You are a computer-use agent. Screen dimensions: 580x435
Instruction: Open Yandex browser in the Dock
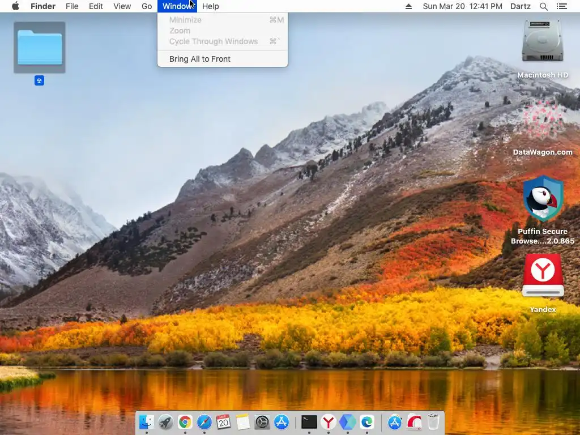coord(329,421)
